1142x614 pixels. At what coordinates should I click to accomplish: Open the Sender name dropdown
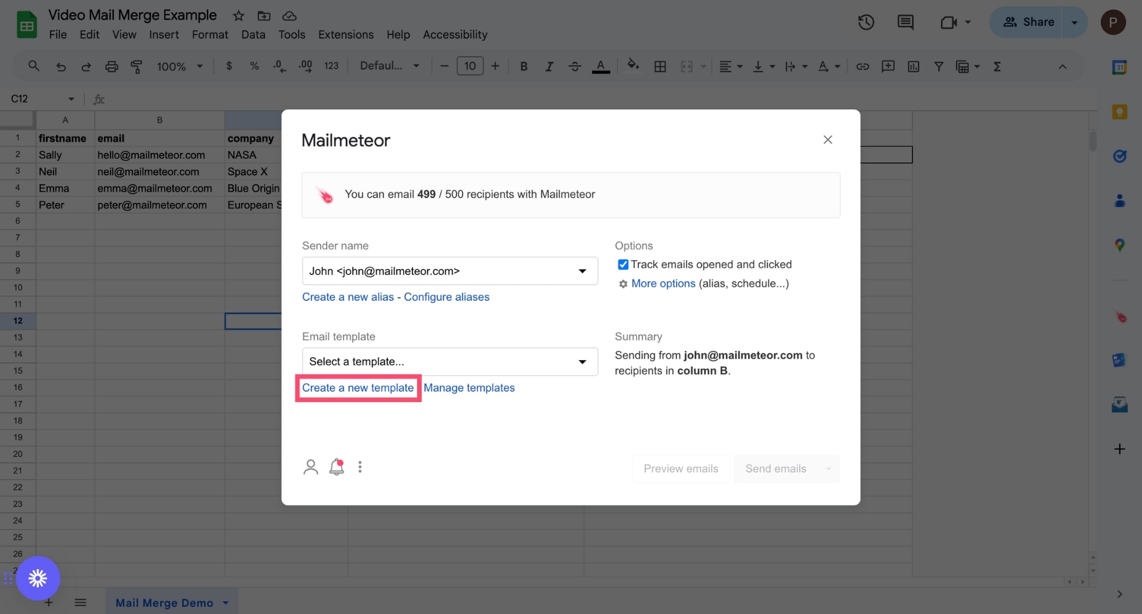(x=450, y=271)
